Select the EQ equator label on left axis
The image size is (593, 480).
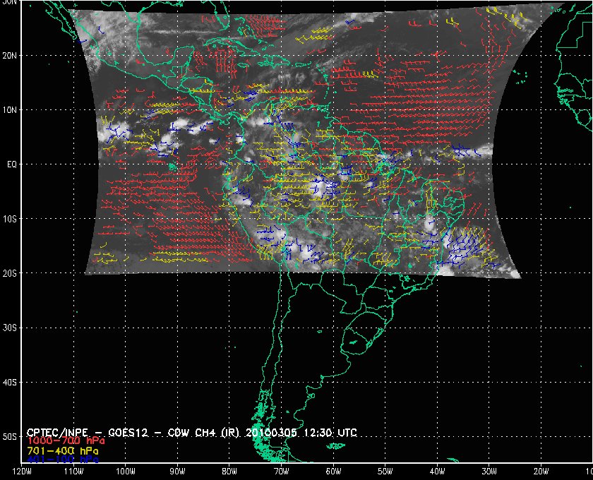pos(11,164)
